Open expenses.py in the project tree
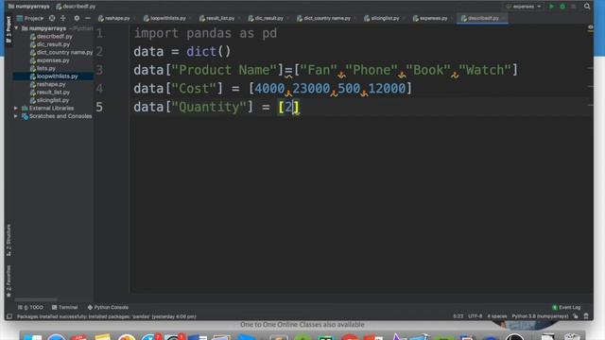605x340 pixels. point(50,60)
